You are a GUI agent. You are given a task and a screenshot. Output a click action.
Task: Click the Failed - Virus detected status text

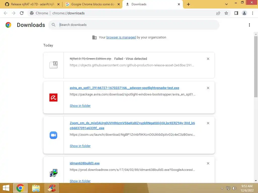pos(131,59)
